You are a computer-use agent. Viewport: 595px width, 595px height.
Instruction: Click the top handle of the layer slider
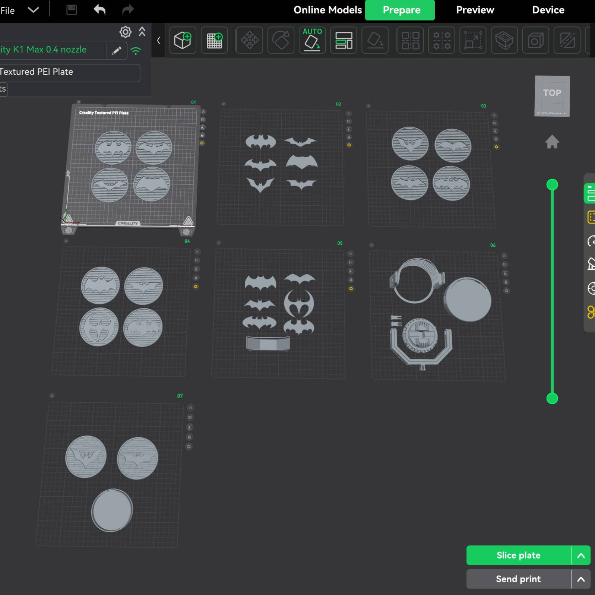click(552, 185)
